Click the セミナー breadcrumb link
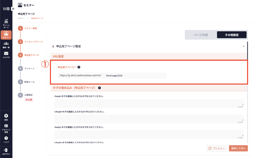This screenshot has height=158, width=256. coord(21,18)
